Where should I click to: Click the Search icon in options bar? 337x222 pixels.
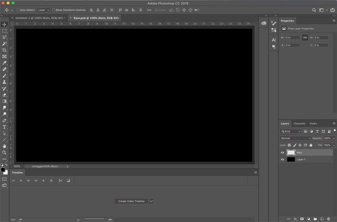tap(314, 10)
